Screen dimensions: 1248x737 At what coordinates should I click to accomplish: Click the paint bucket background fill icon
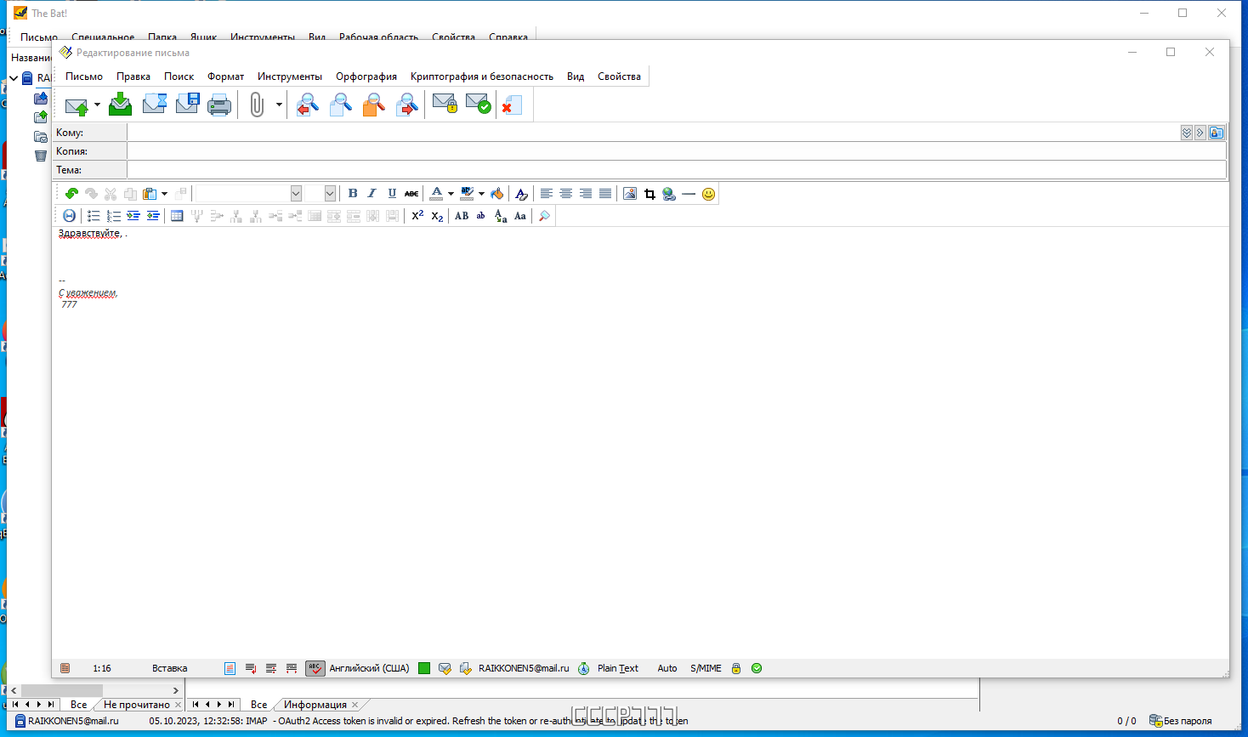point(497,194)
